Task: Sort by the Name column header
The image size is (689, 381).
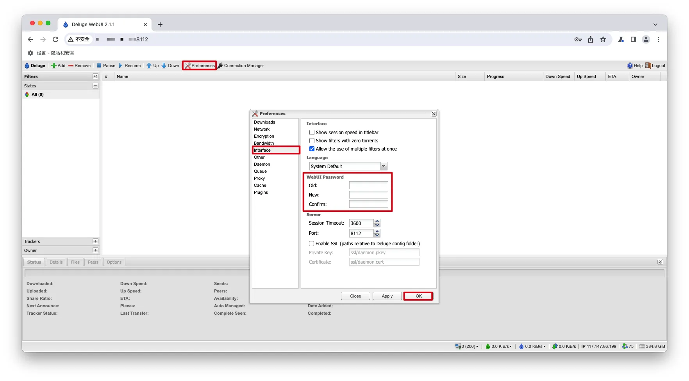Action: click(x=284, y=76)
